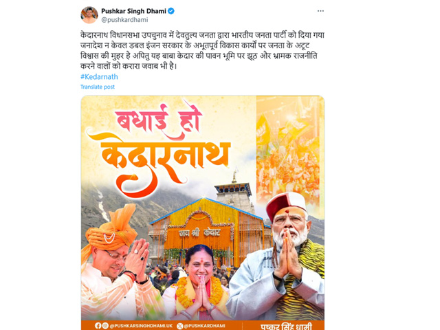Open the Kedarnath congratulation poster image
Screen dimensions: 440x330
coord(203,212)
